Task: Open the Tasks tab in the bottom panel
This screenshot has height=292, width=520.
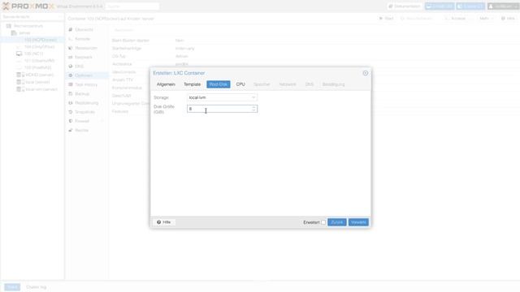Action: pos(12,287)
